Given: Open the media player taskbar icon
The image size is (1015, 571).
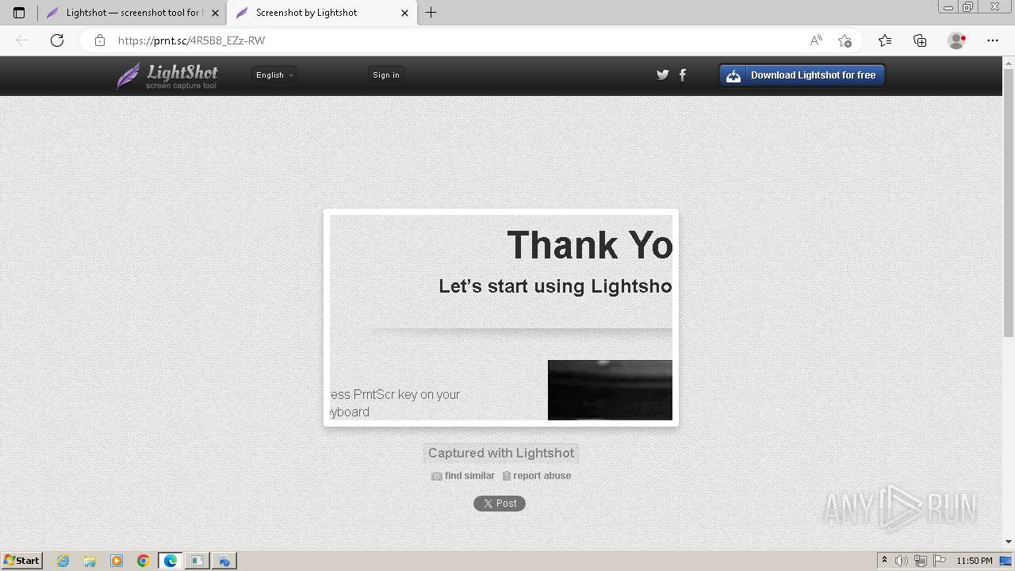Looking at the screenshot, I should pos(117,561).
